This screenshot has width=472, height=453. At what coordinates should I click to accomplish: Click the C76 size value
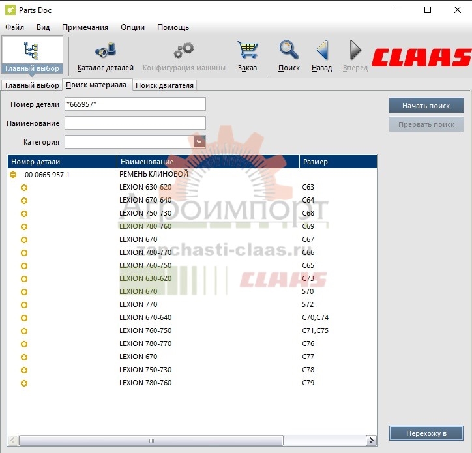[308, 343]
